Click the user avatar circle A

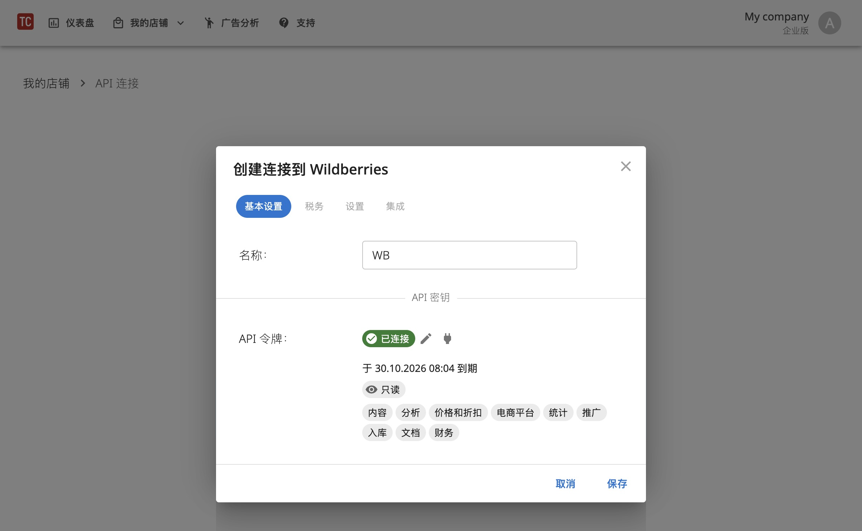click(829, 23)
